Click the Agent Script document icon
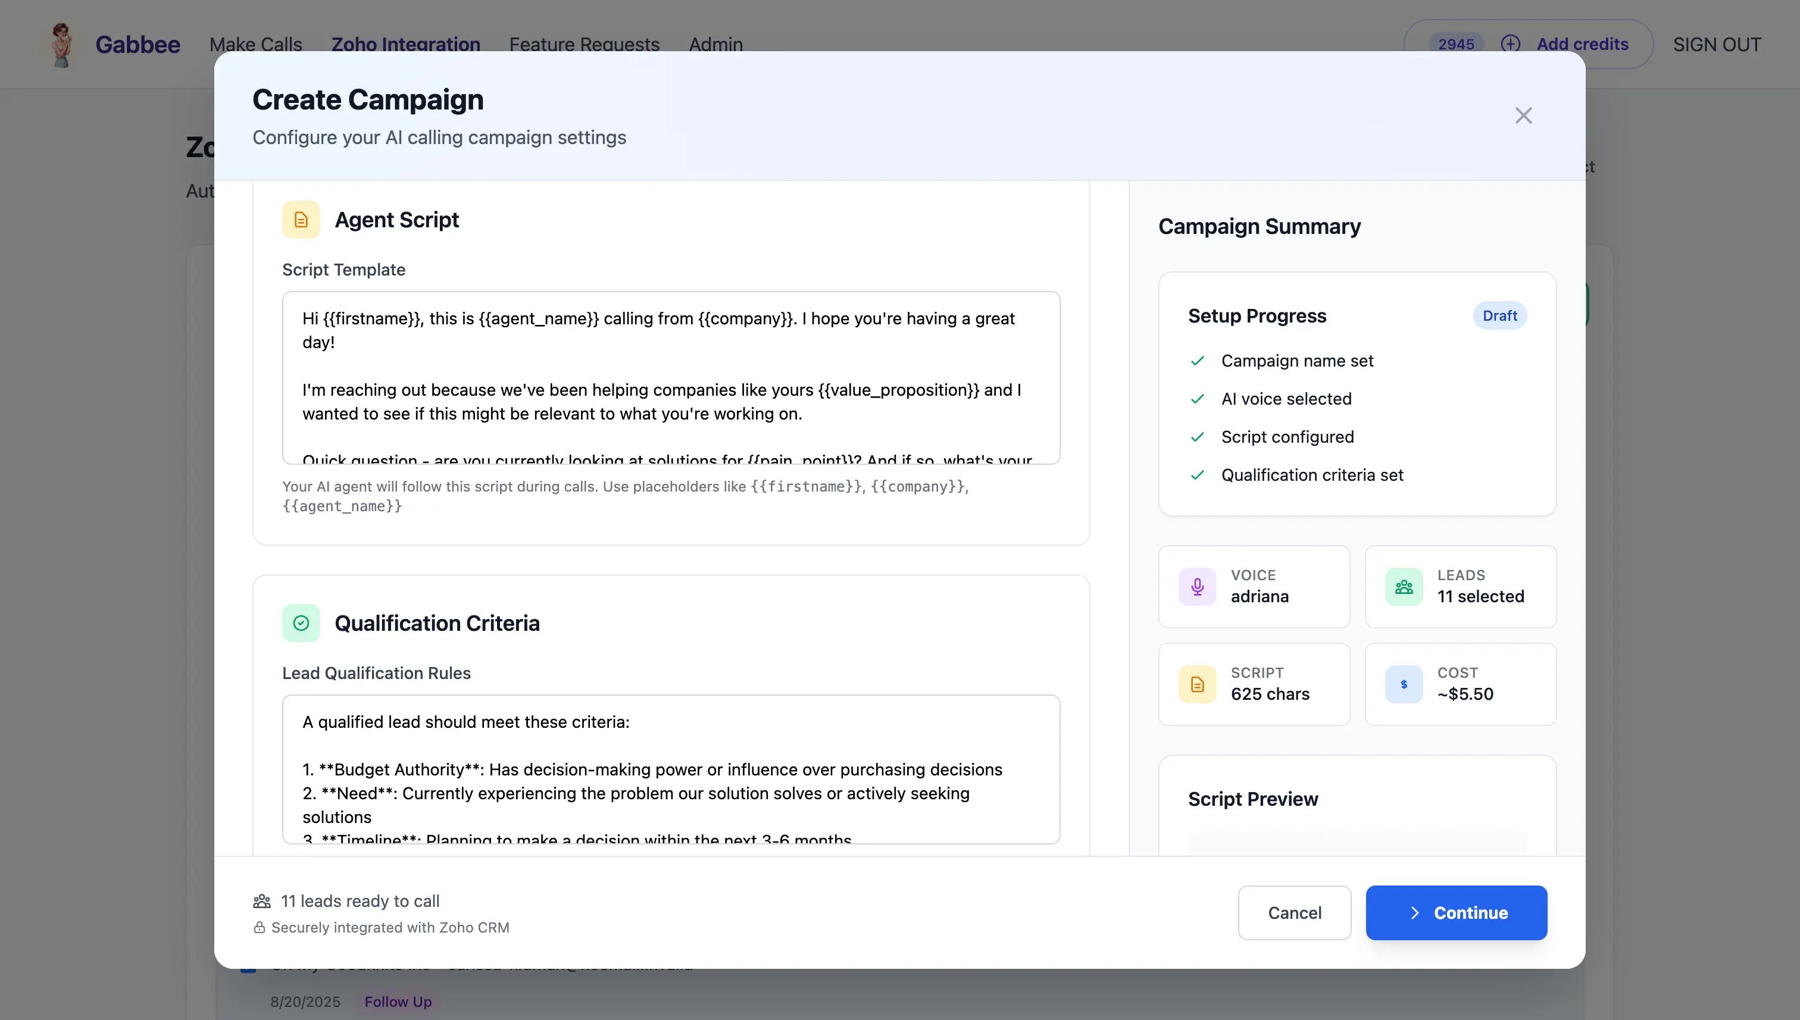Image resolution: width=1800 pixels, height=1020 pixels. (x=301, y=220)
